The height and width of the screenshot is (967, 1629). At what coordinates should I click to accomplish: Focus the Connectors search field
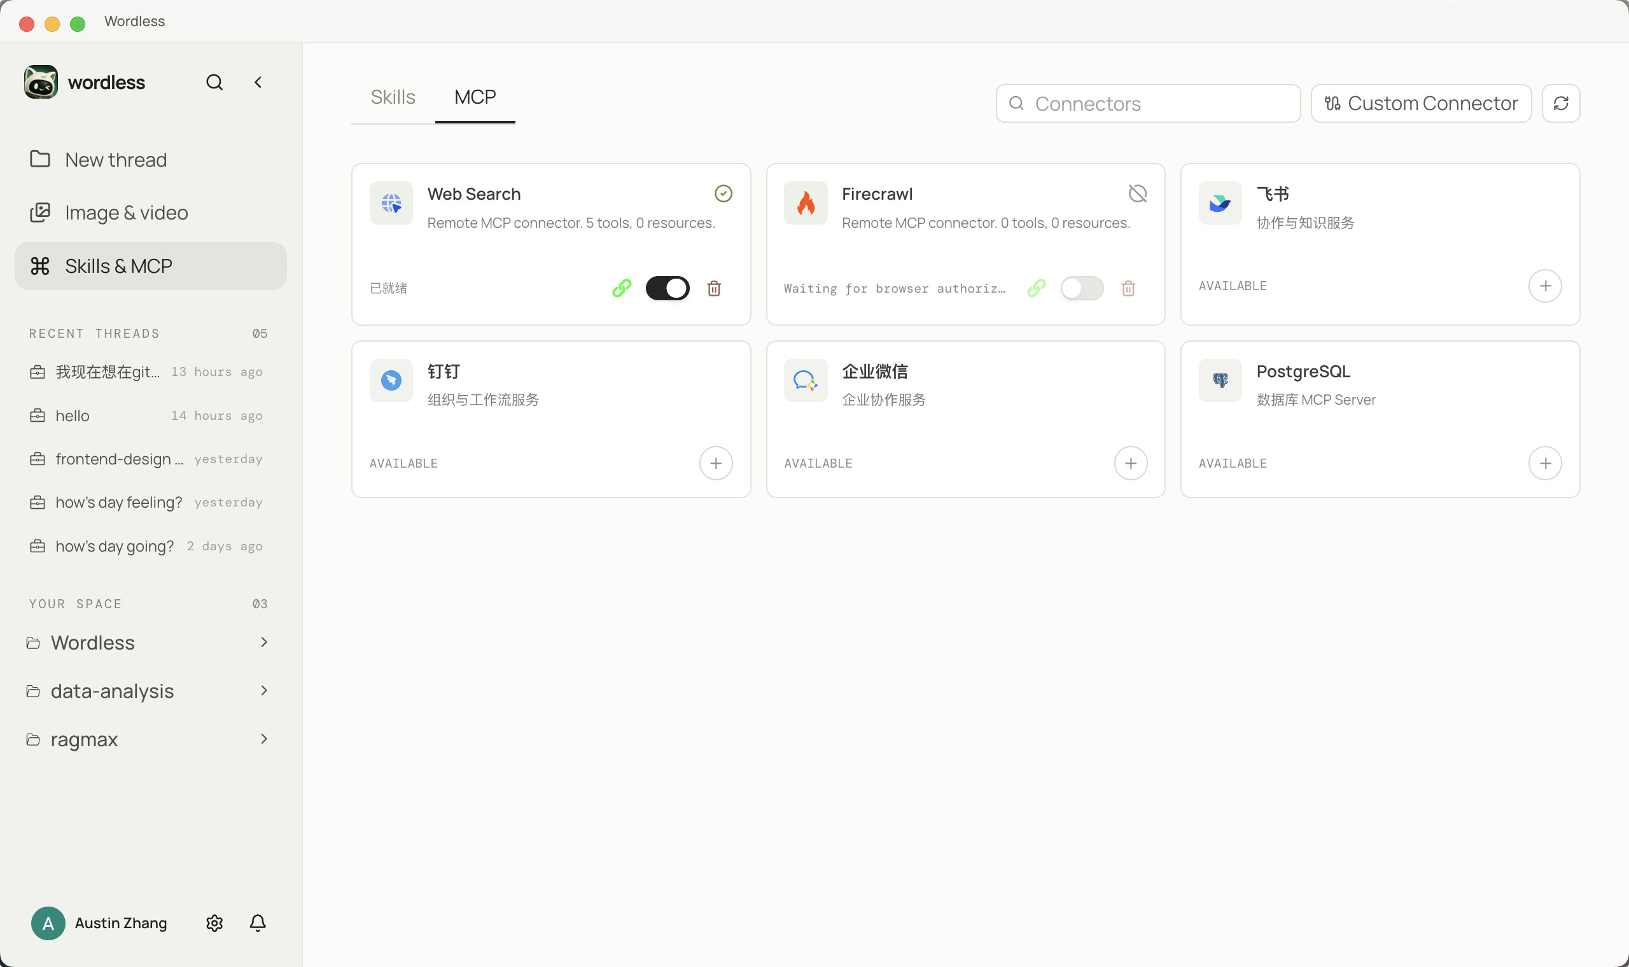click(x=1149, y=104)
